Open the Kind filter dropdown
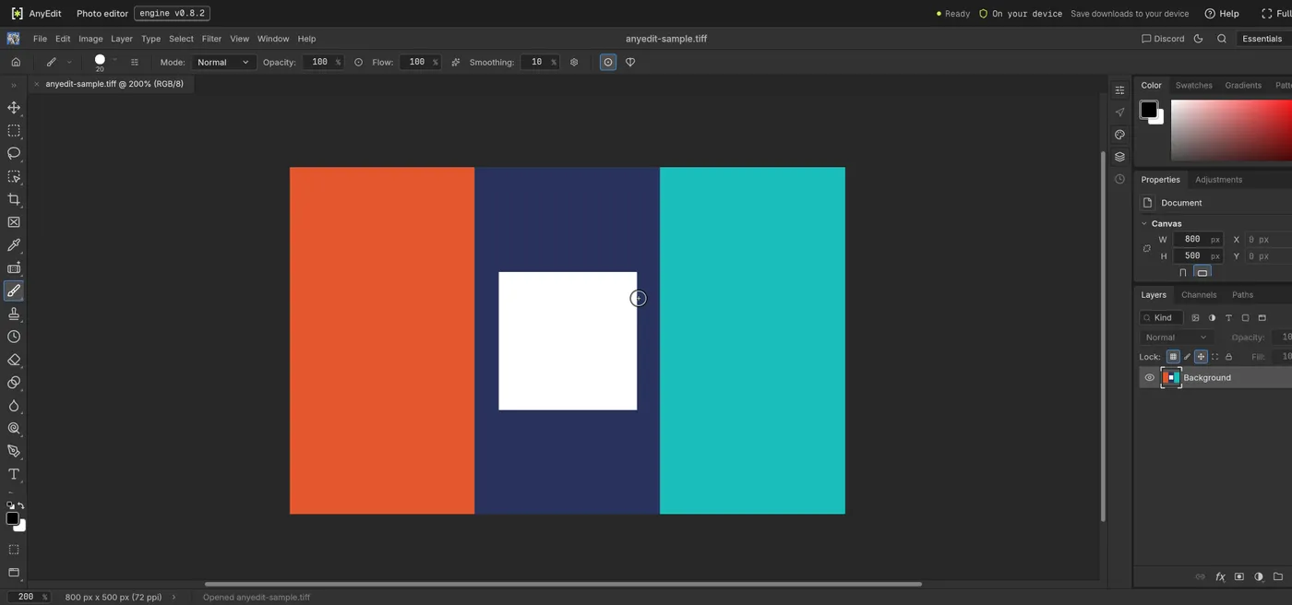The image size is (1292, 605). (x=1161, y=317)
